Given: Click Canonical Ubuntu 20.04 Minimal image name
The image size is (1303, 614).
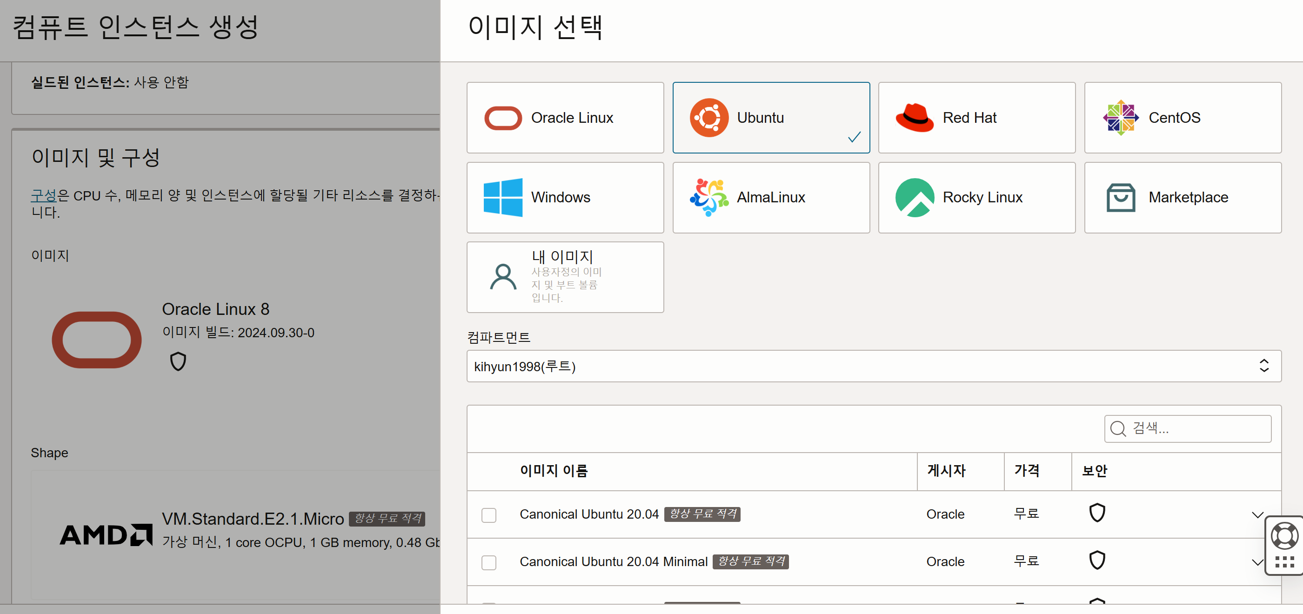Looking at the screenshot, I should [x=614, y=561].
